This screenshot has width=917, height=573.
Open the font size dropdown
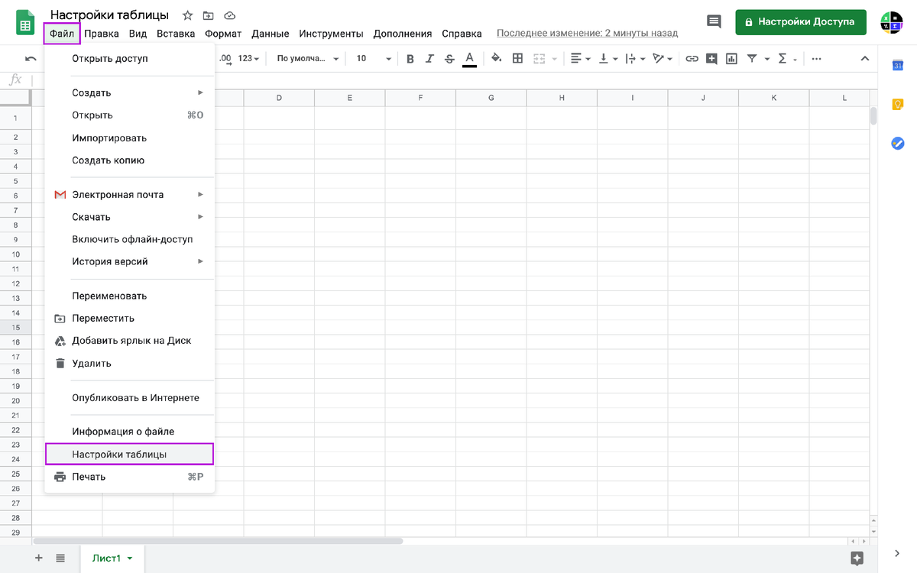[x=374, y=58]
